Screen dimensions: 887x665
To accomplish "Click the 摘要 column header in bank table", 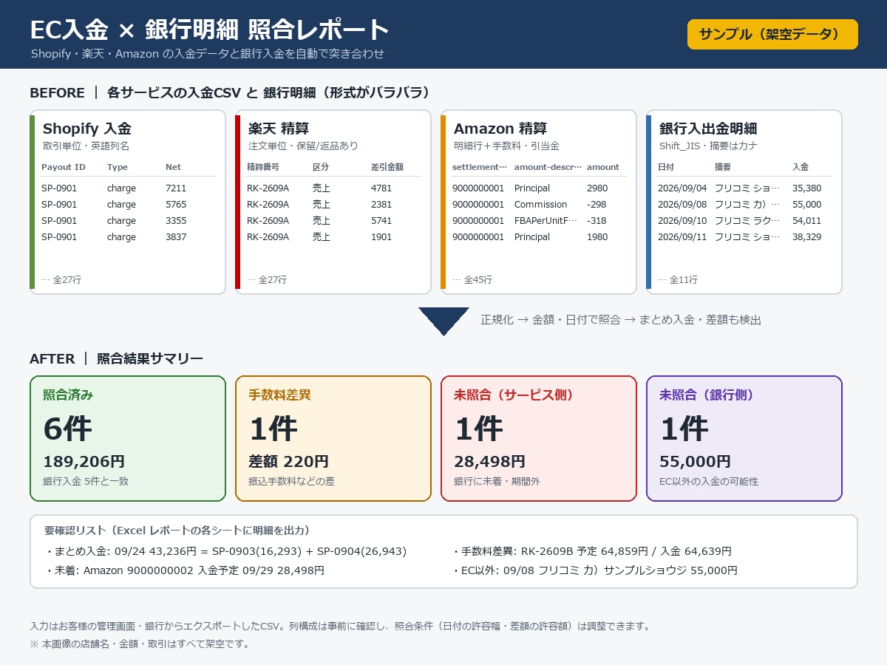I will pyautogui.click(x=723, y=167).
